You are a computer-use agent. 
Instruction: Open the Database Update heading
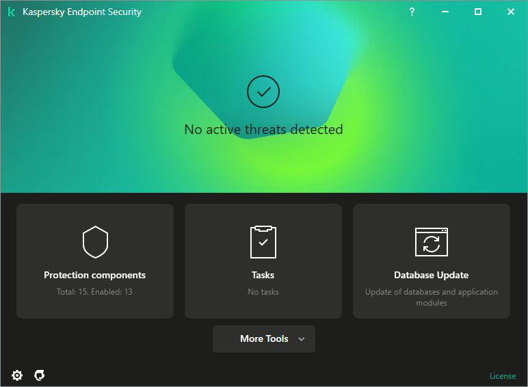432,275
